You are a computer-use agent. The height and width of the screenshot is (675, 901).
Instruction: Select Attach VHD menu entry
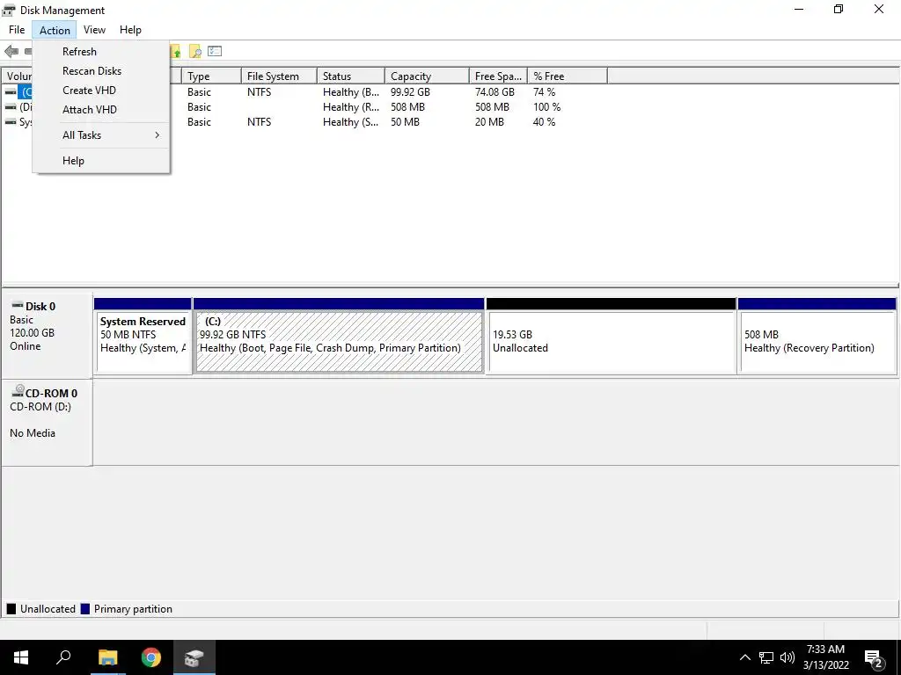(x=101, y=110)
